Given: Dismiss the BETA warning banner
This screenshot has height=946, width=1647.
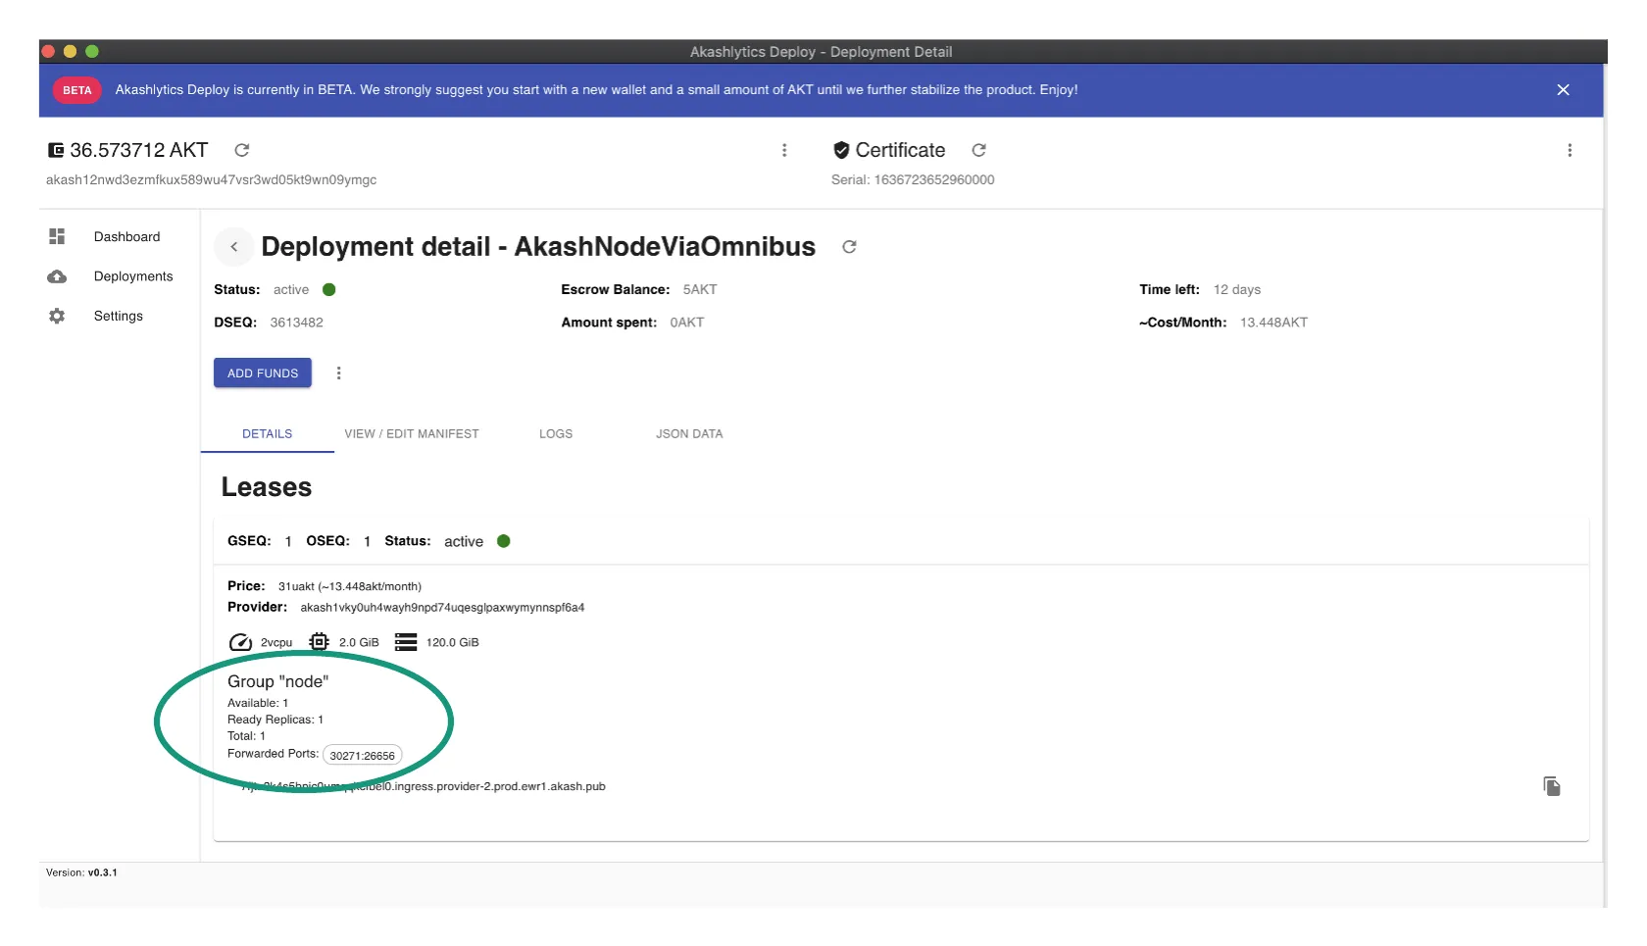Looking at the screenshot, I should [1563, 90].
